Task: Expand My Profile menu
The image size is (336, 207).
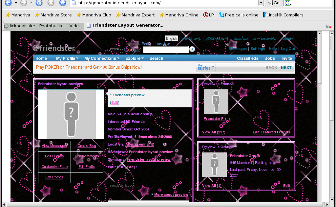Action: 67,58
